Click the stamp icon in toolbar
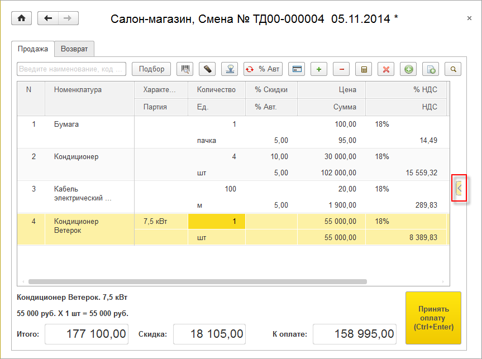 (230, 69)
